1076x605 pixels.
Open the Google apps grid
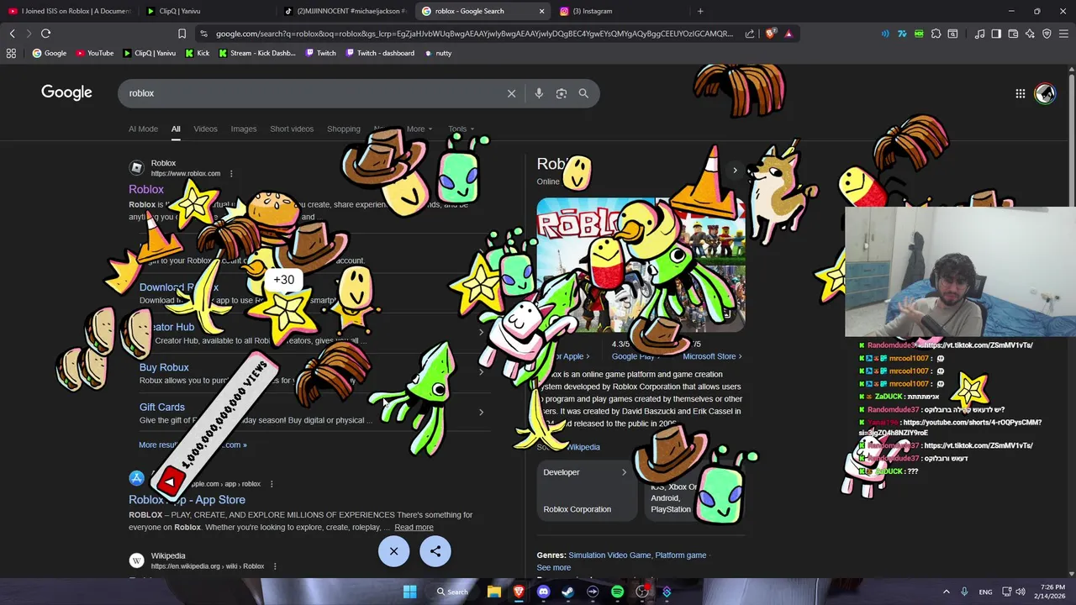[1020, 93]
